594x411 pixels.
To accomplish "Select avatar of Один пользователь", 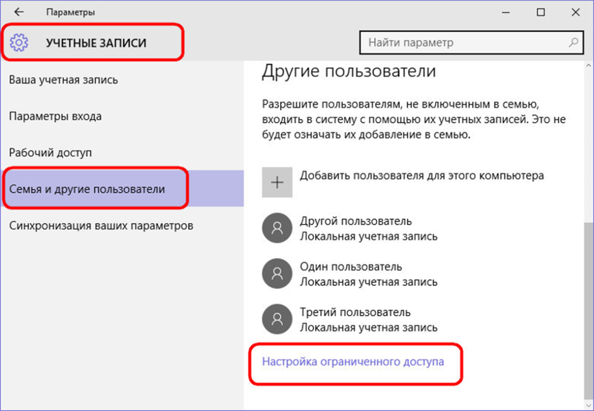I will [x=277, y=273].
